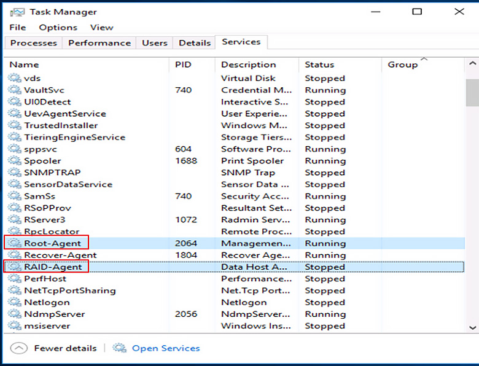Image resolution: width=479 pixels, height=366 pixels.
Task: Sort by Status column header
Action: point(340,64)
